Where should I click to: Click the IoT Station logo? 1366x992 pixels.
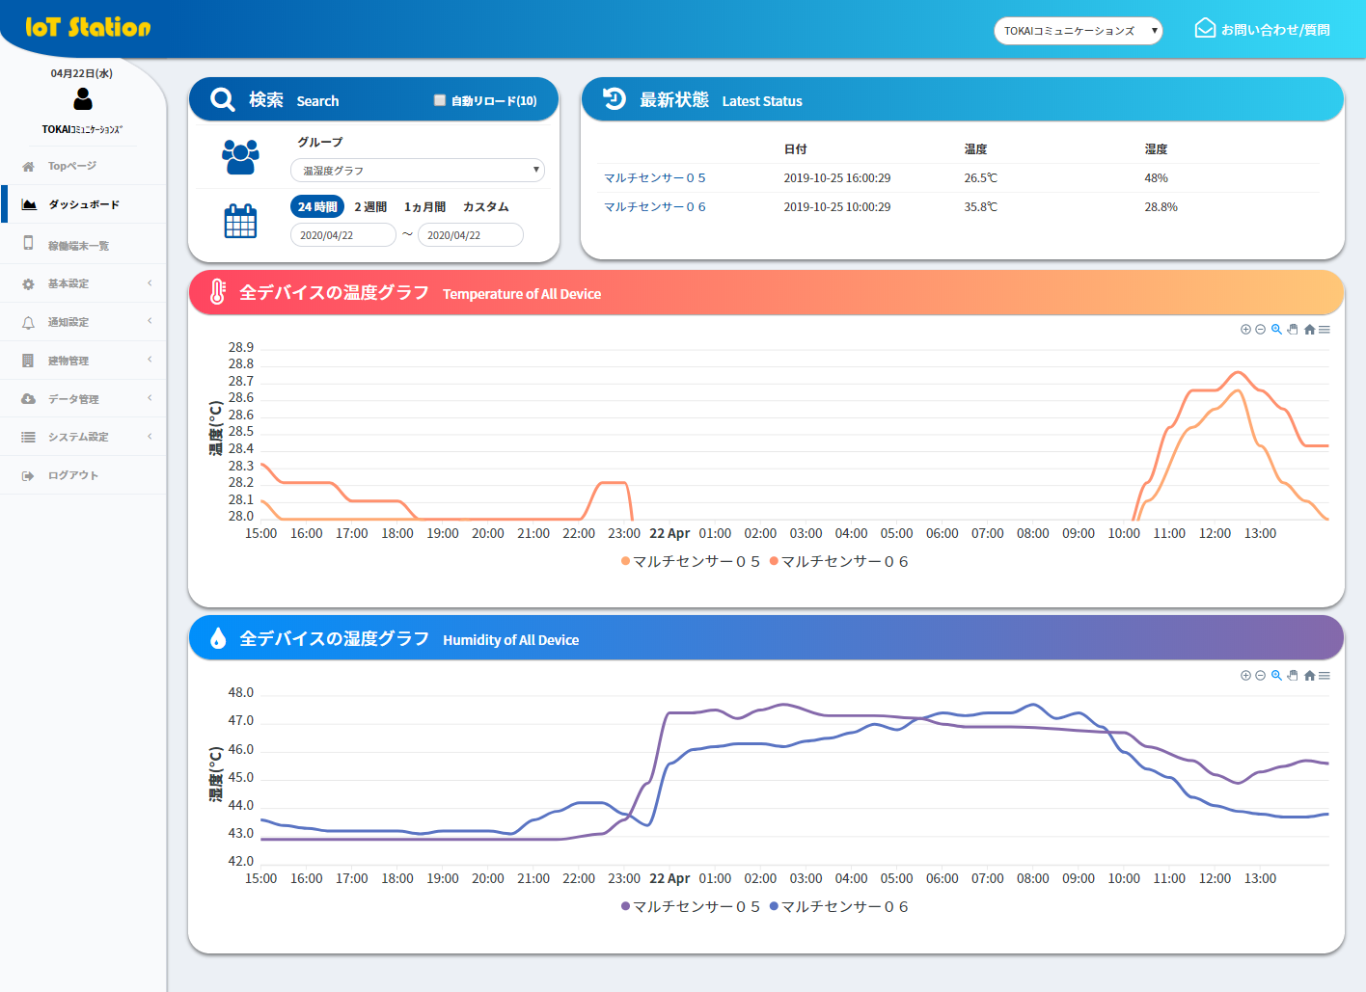88,27
